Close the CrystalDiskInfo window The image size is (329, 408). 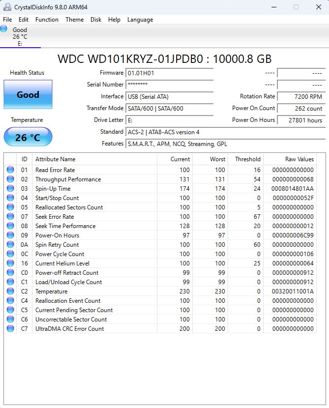[x=319, y=7]
